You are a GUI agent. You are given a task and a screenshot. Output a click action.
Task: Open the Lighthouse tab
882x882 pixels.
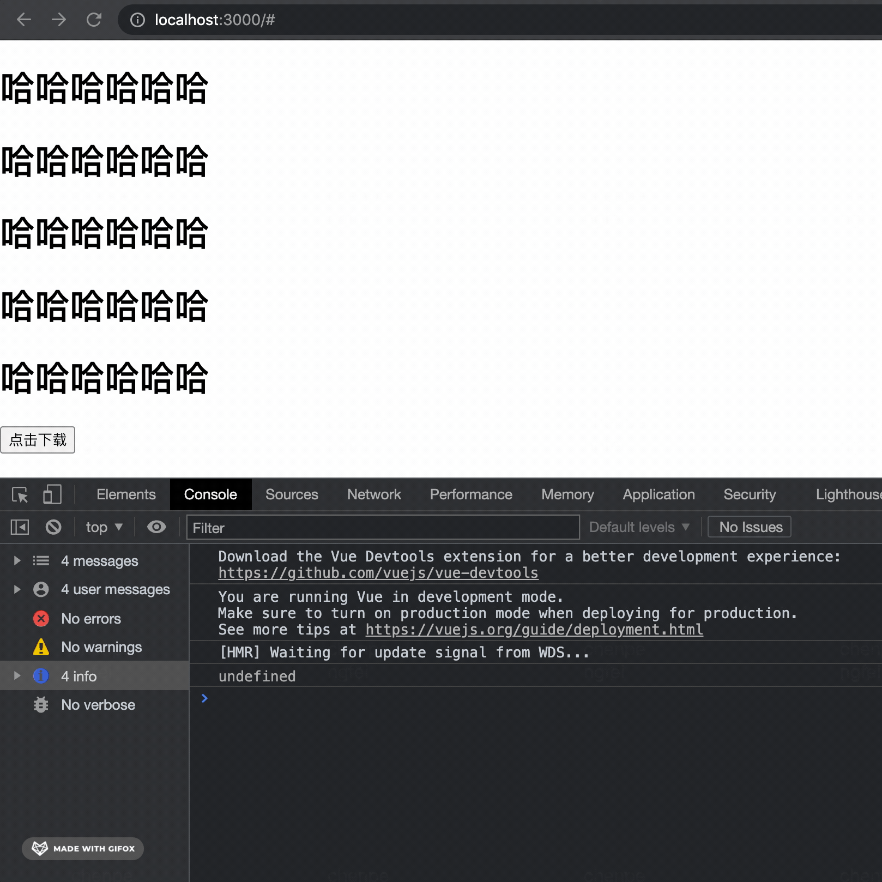tap(848, 494)
